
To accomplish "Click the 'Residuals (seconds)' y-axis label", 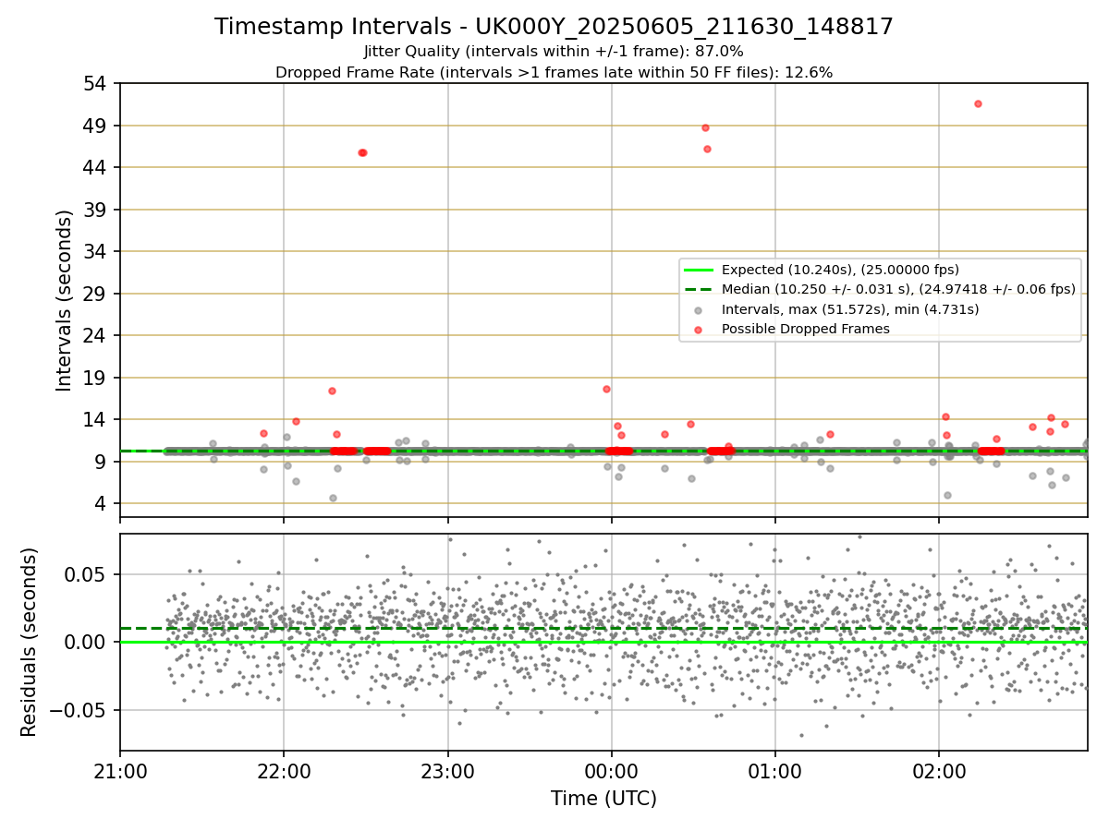I will pyautogui.click(x=30, y=642).
